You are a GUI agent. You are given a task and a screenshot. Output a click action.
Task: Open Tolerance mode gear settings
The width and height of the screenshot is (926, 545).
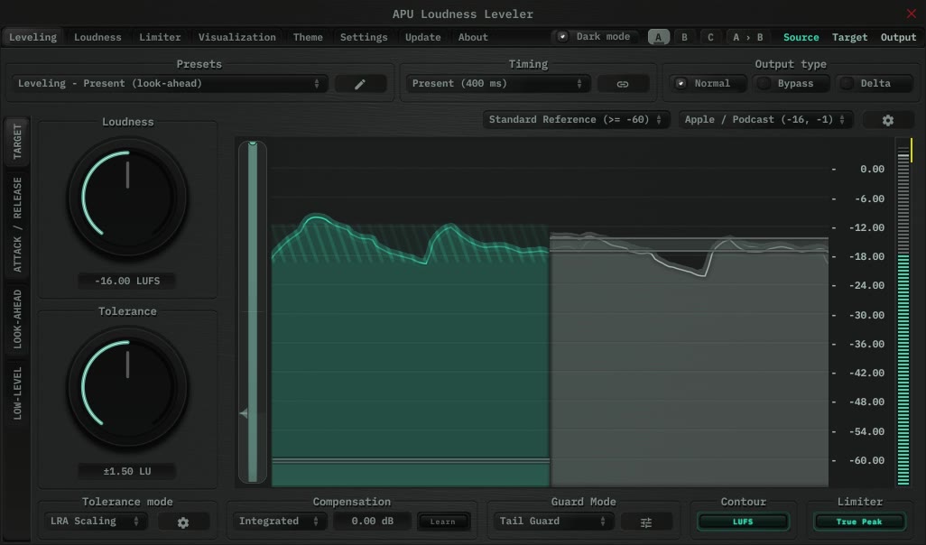click(183, 522)
